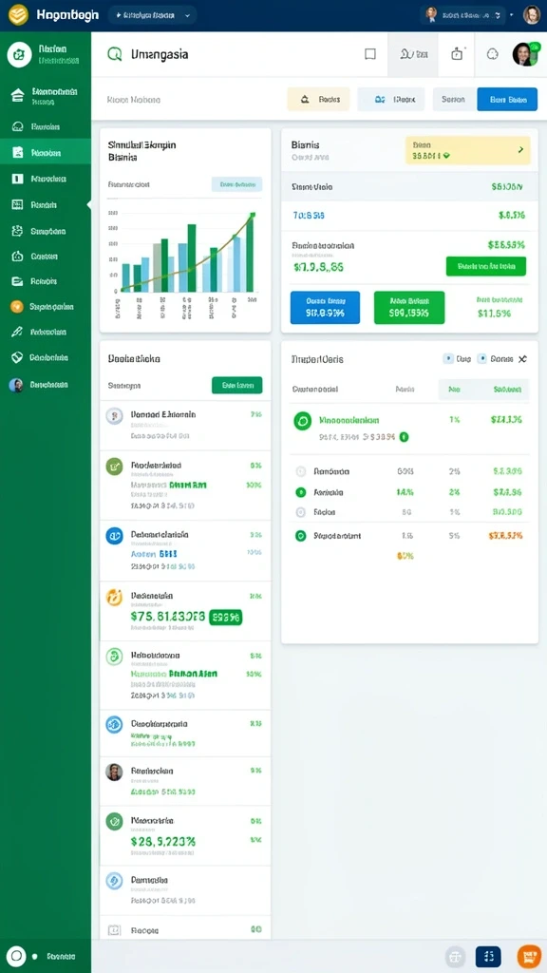Expand the yellow banner using its chevron arrow
The image size is (547, 973).
[519, 149]
